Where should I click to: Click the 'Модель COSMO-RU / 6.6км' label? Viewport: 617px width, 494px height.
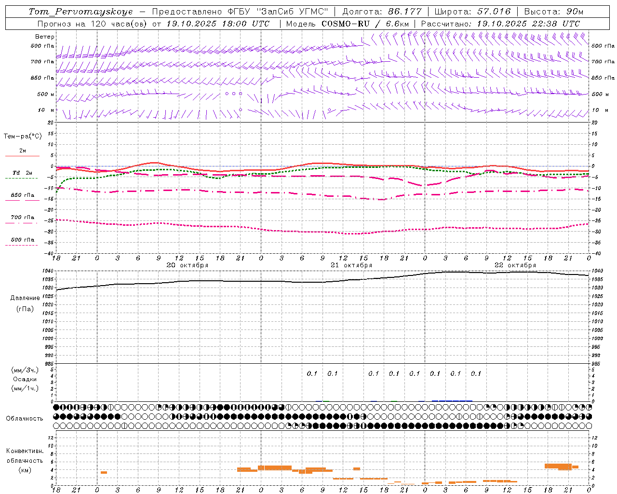tap(348, 24)
